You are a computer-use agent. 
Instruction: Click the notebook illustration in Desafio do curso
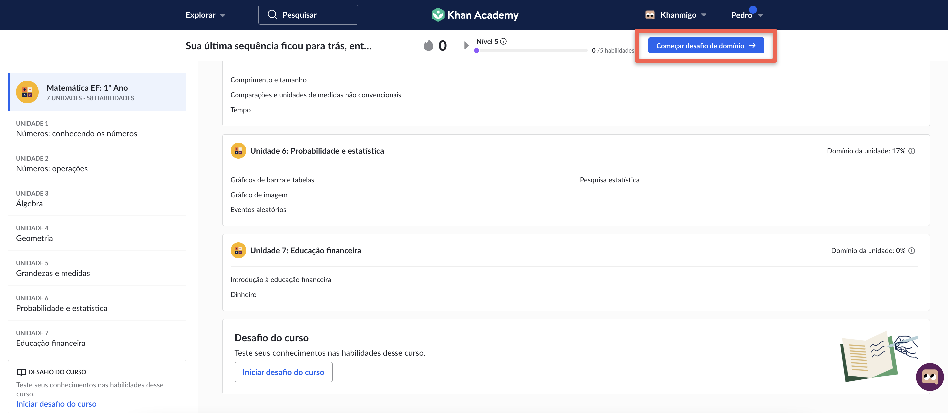pyautogui.click(x=879, y=356)
